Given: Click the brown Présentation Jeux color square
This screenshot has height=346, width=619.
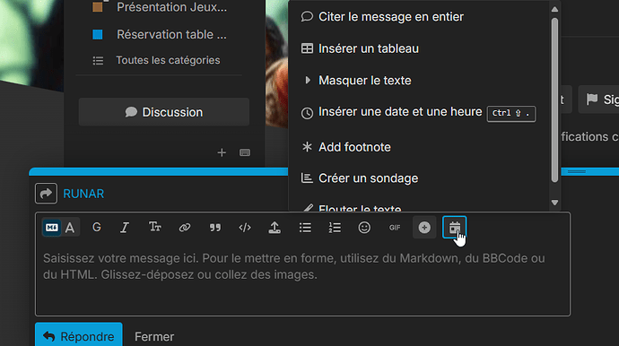Looking at the screenshot, I should (x=98, y=7).
